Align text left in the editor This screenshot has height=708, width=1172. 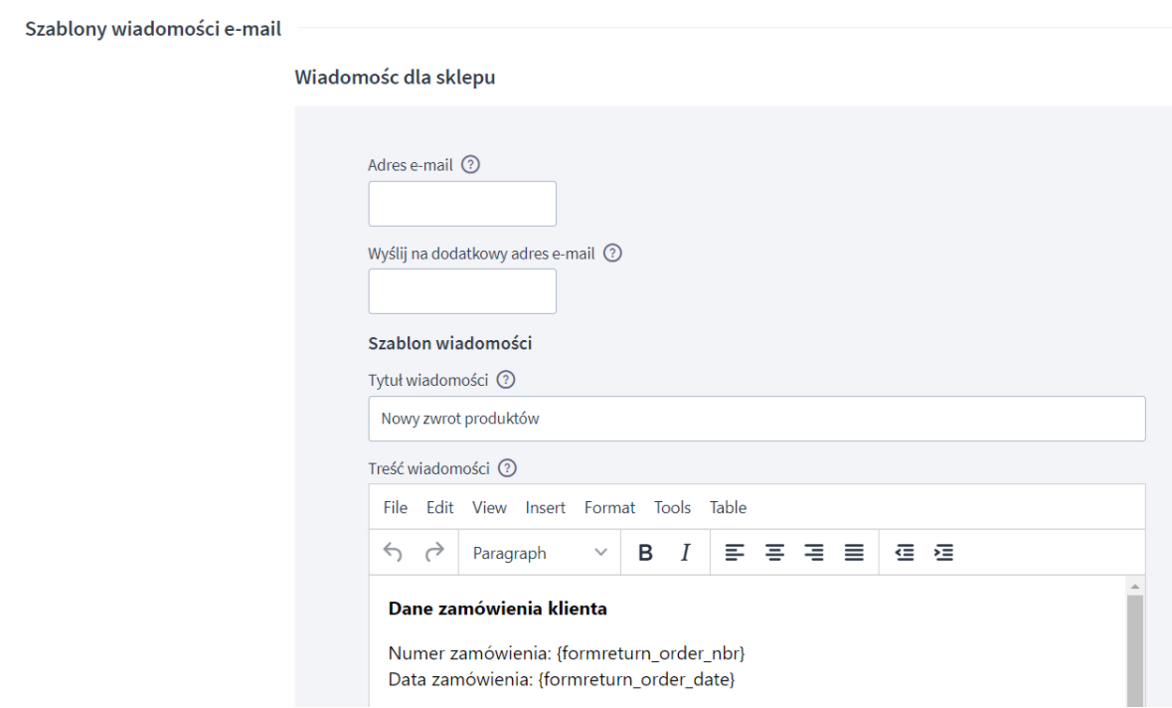point(735,553)
